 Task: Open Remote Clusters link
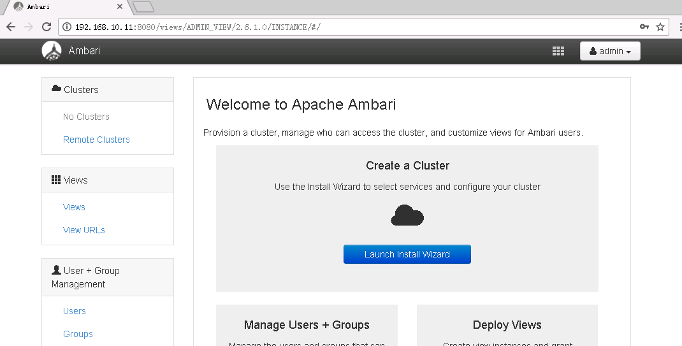[x=96, y=140]
